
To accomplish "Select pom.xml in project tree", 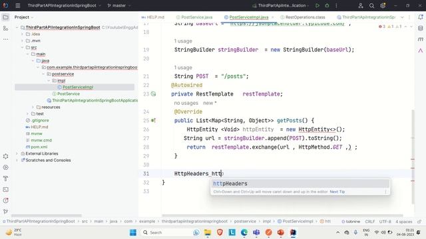I will [x=39, y=147].
